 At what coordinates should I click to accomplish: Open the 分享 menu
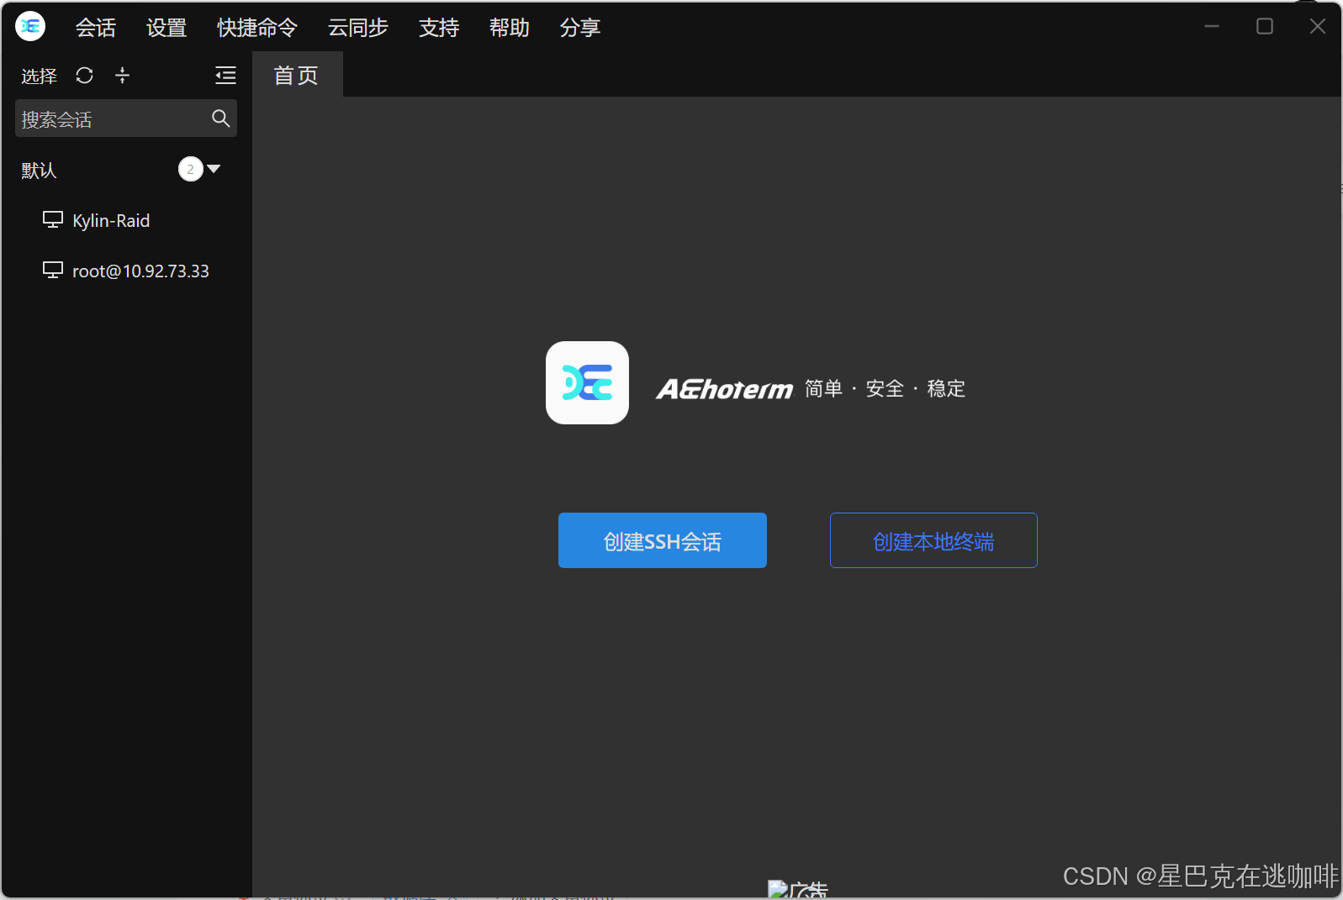[580, 28]
